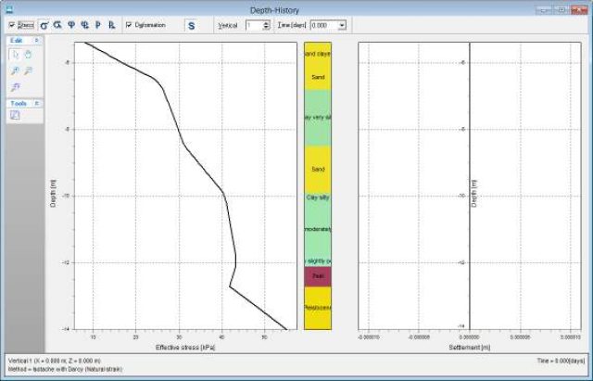Image resolution: width=593 pixels, height=381 pixels.
Task: Click the Time = 0.000[days] status text
Action: point(561,361)
